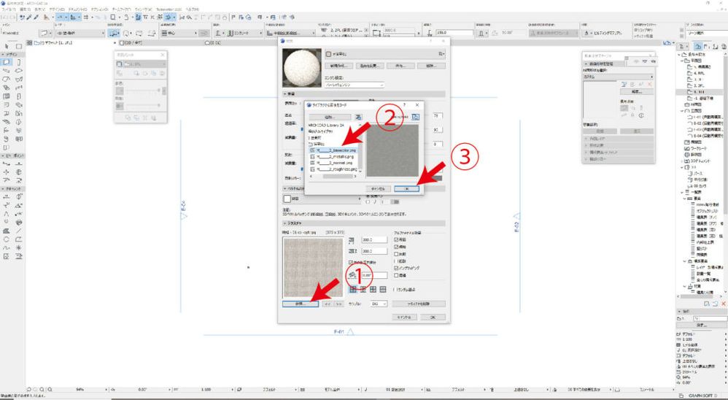Click the third texture mirroring icon
This screenshot has width=728, height=400.
(x=373, y=290)
